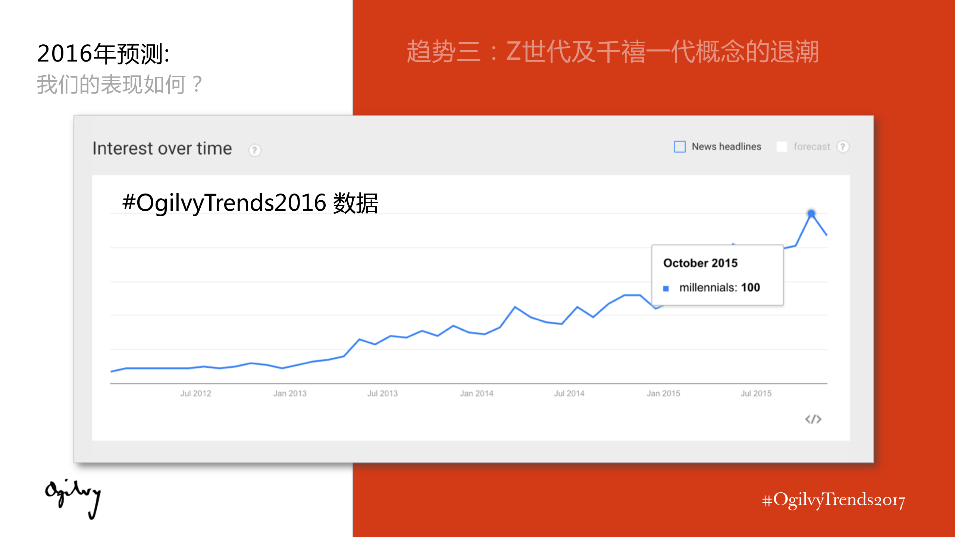
Task: Click help icon beside Interest over time
Action: point(255,150)
